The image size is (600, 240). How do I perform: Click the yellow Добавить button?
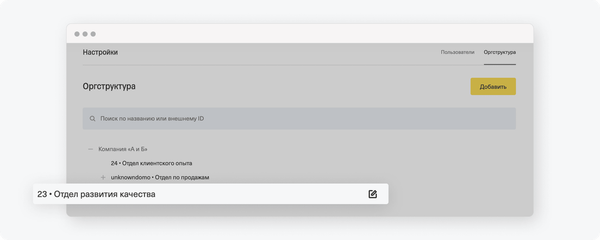point(493,87)
